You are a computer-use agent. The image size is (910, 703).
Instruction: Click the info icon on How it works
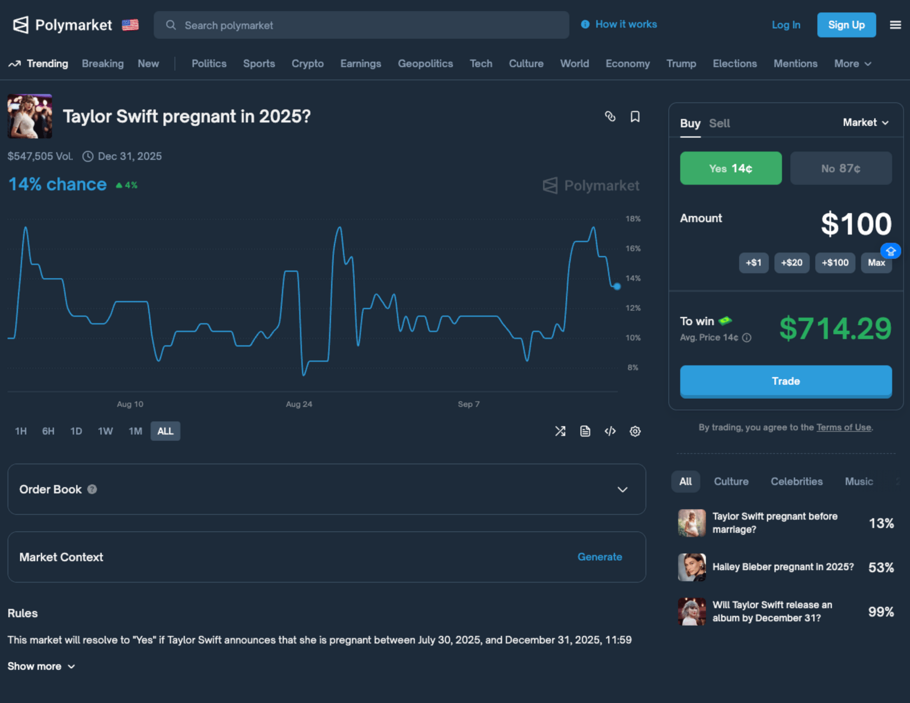tap(585, 24)
